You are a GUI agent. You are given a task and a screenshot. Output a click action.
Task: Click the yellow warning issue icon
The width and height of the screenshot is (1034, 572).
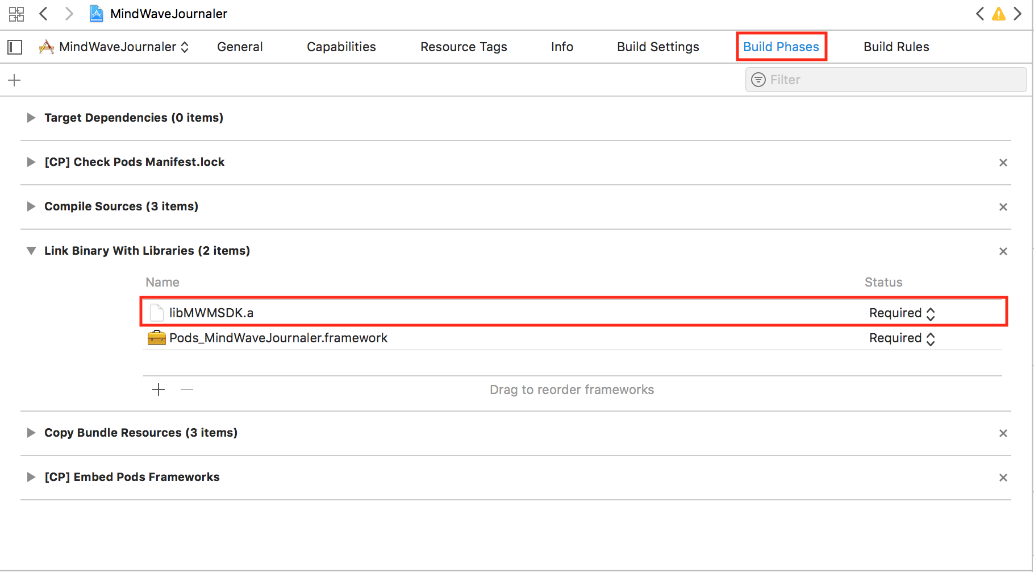point(998,14)
